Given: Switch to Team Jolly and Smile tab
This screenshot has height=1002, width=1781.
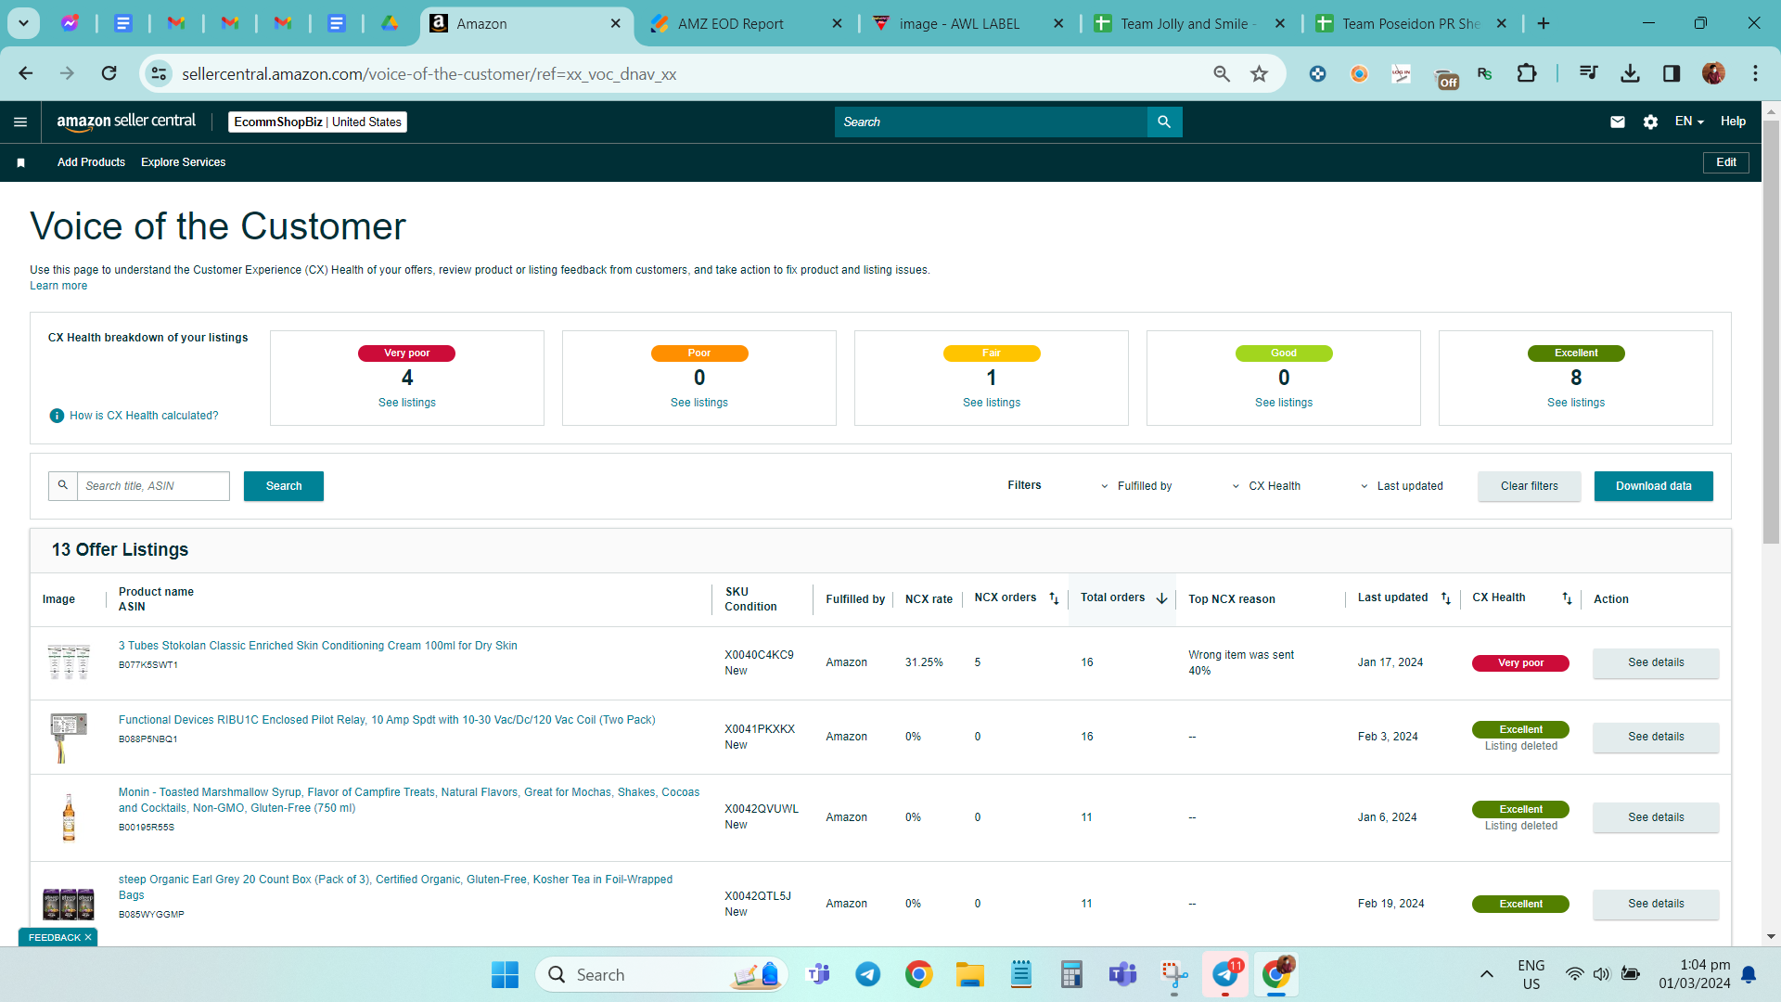Looking at the screenshot, I should 1189,23.
